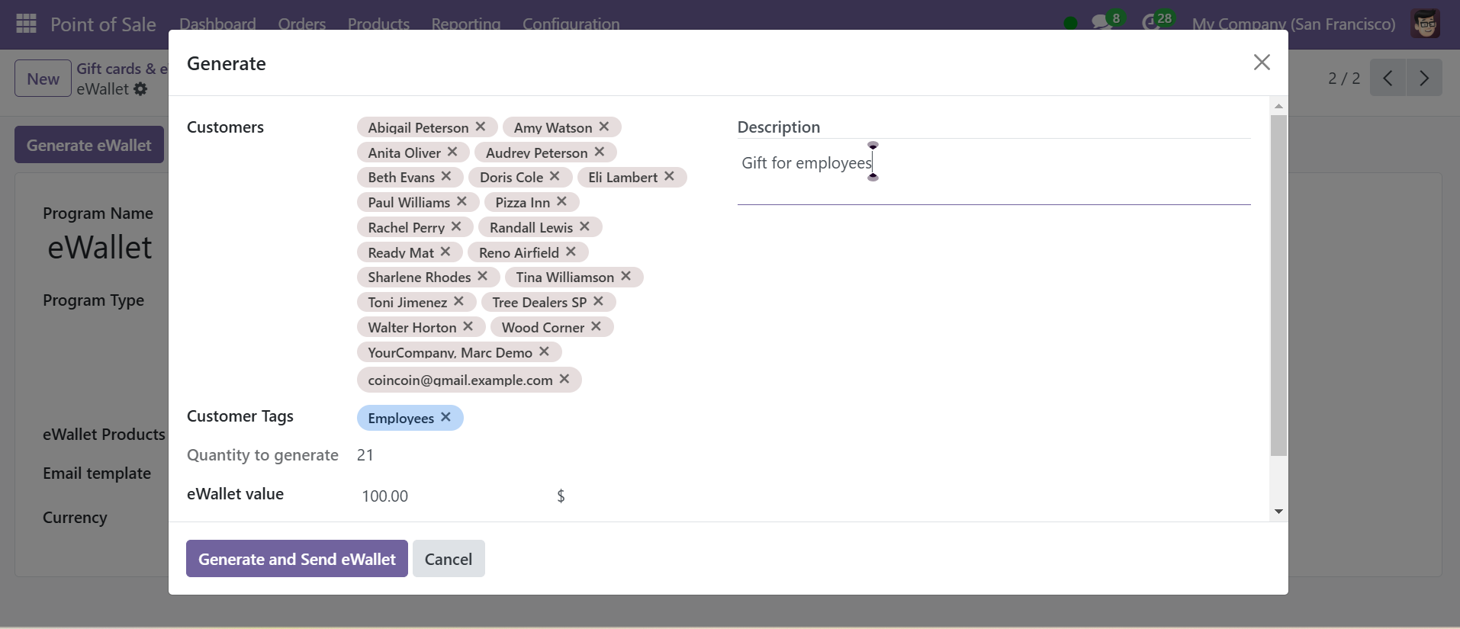Screen dimensions: 1460x629
Task: Remove Beth Evans from the list
Action: 446,176
